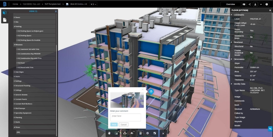Click the share icon in top bar
273x137 pixels.
[x=249, y=4]
